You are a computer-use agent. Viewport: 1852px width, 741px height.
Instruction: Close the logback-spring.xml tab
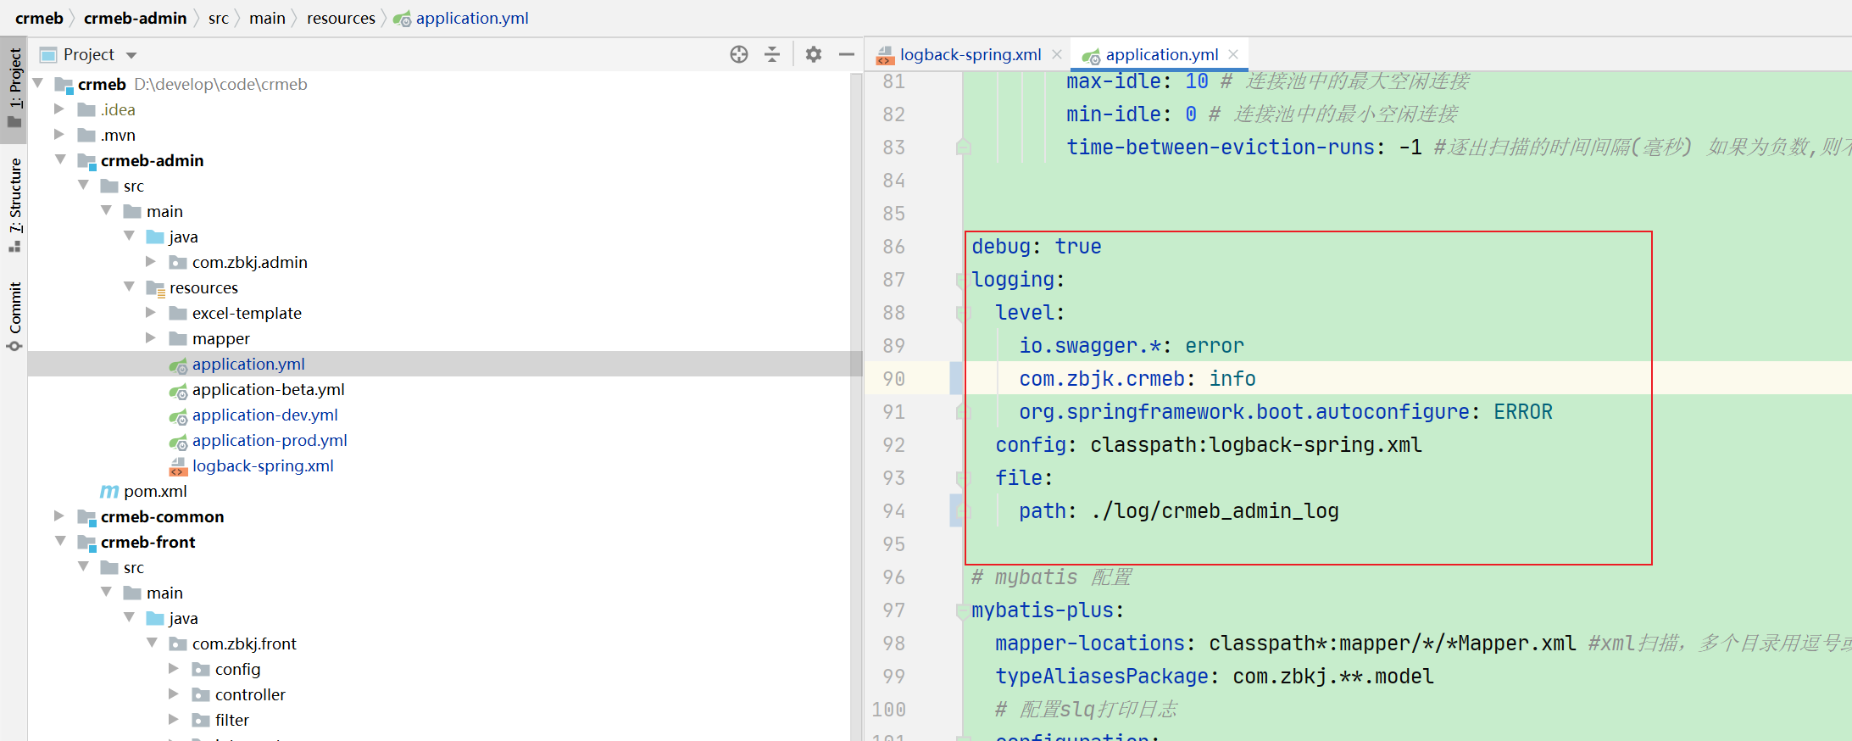click(x=1057, y=54)
